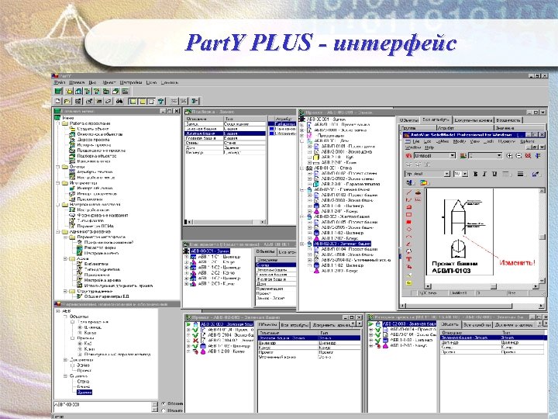Image resolution: width=558 pixels, height=419 pixels.
Task: Select the red ellipse markup tool
Action: point(409,230)
